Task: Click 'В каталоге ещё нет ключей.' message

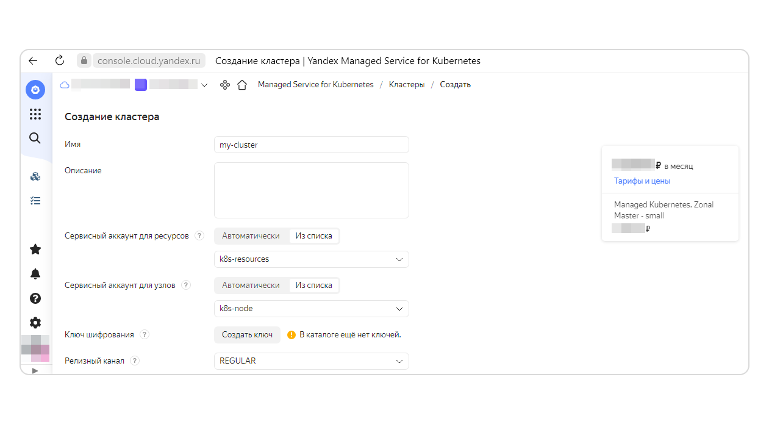Action: (x=350, y=335)
